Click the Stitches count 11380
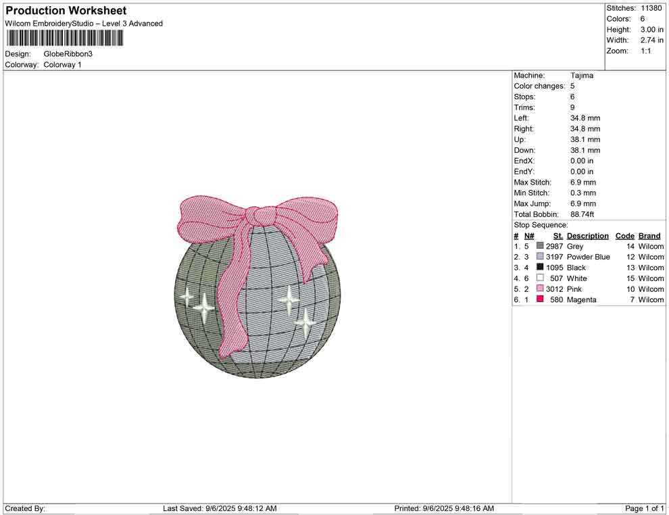This screenshot has width=669, height=515. [x=651, y=8]
